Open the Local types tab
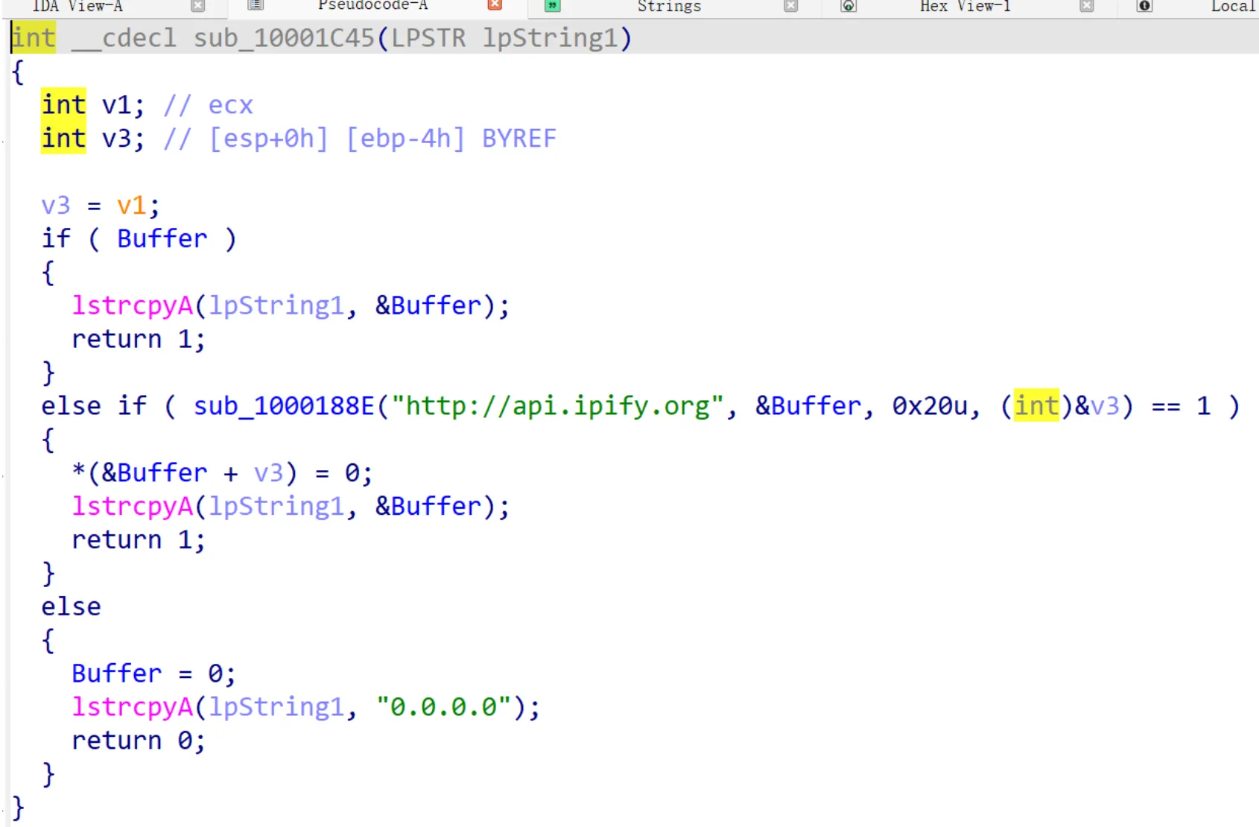Image resolution: width=1259 pixels, height=827 pixels. 1233,6
